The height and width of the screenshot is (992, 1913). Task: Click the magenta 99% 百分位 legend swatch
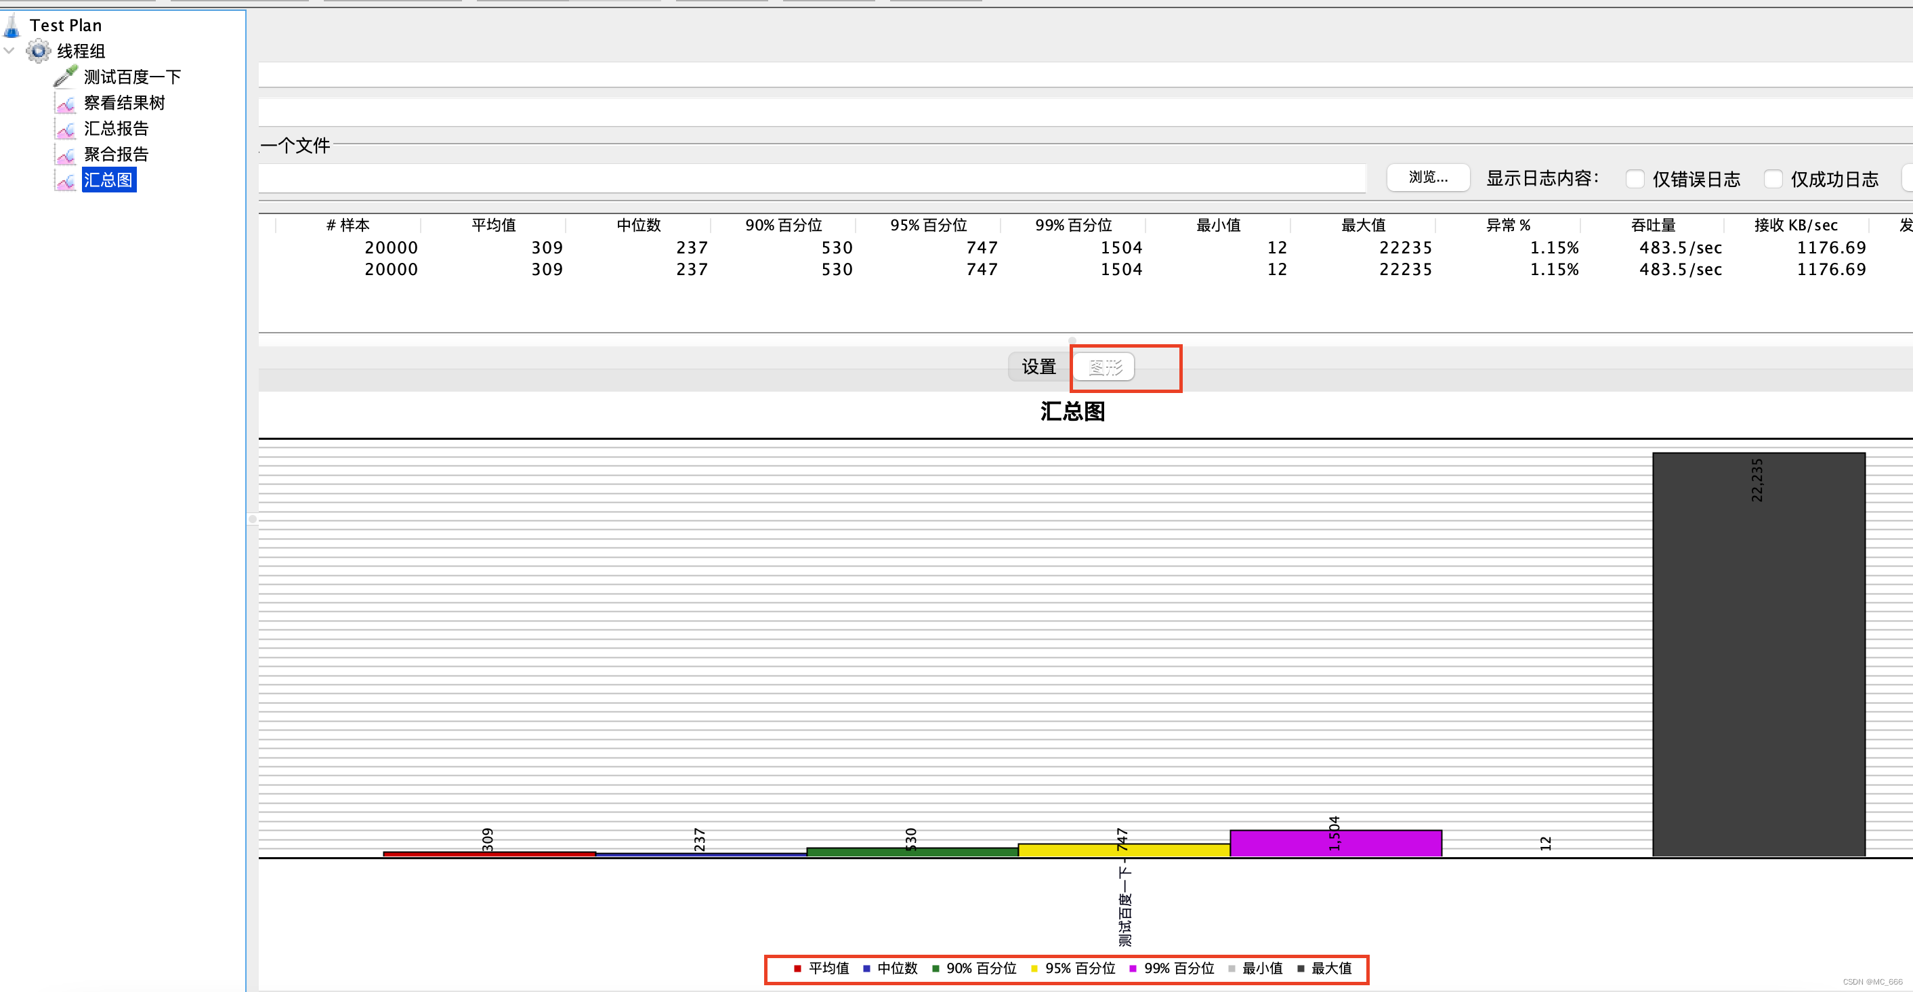1133,968
